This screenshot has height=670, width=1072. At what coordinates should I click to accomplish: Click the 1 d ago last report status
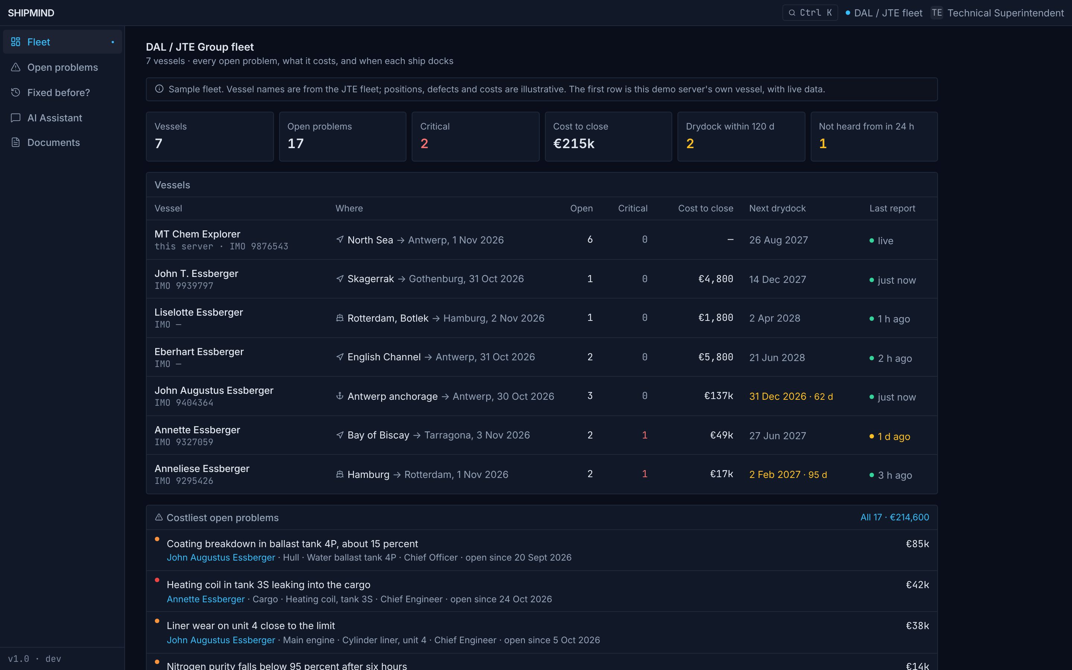(x=890, y=437)
